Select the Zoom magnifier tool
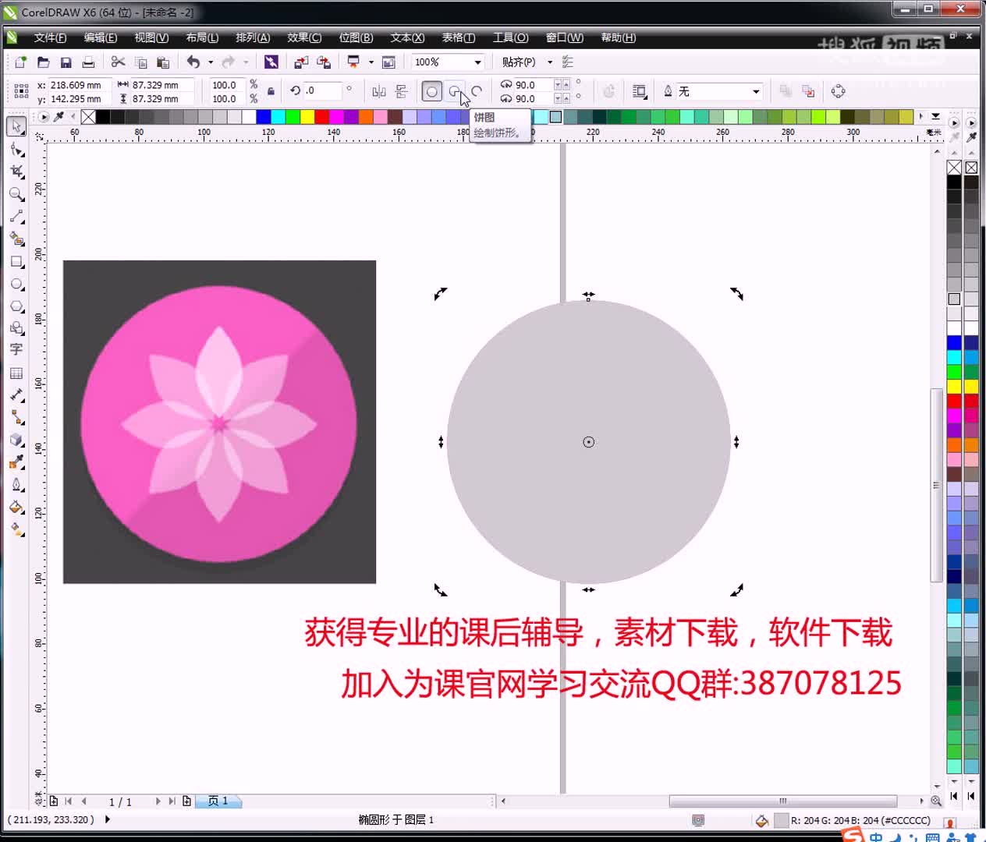Viewport: 986px width, 842px height. click(16, 194)
